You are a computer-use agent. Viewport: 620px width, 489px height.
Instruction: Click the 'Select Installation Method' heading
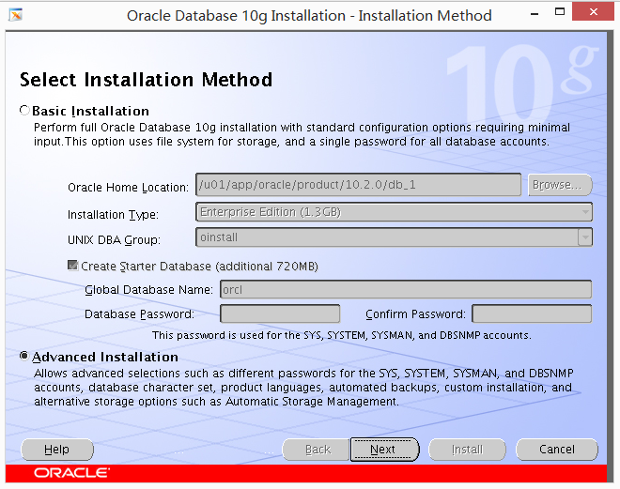tap(146, 80)
